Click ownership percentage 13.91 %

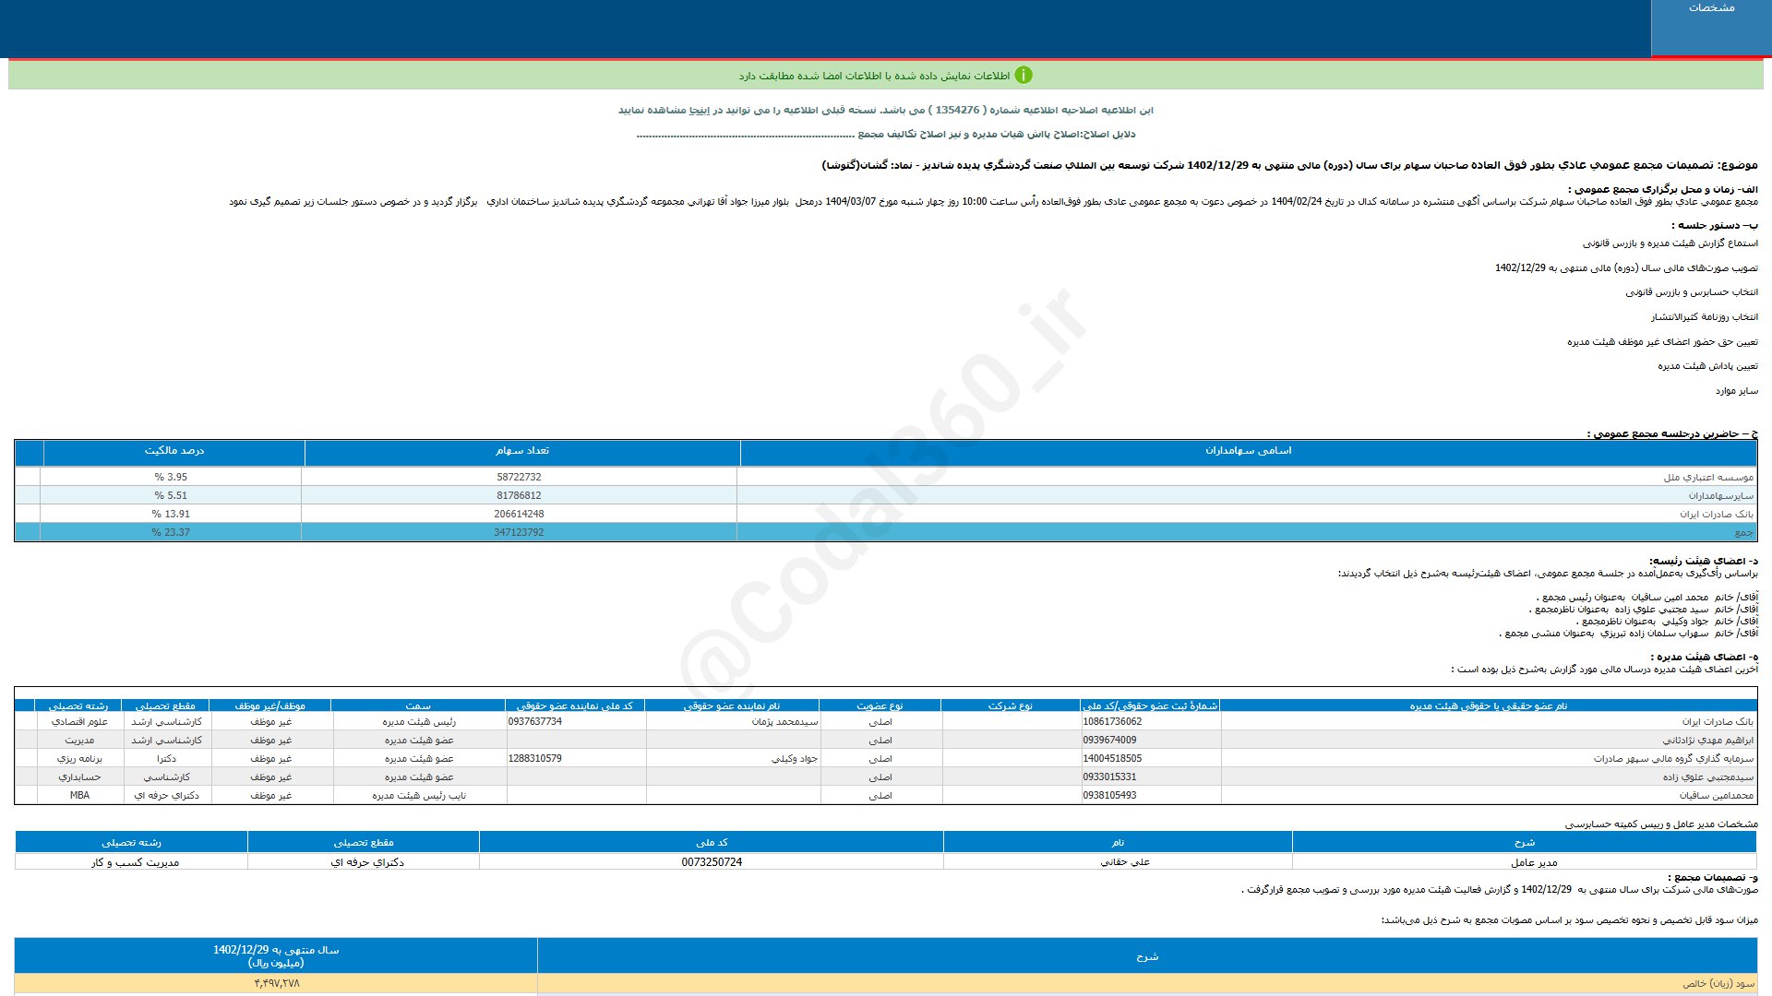pyautogui.click(x=171, y=515)
